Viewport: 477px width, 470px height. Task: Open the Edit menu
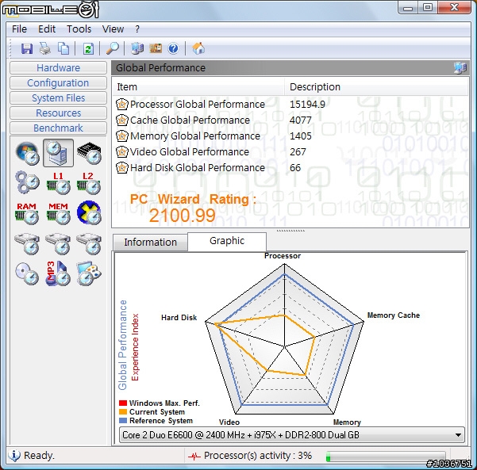click(47, 29)
